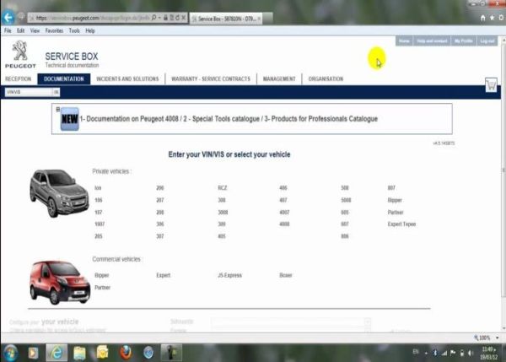Choose the 4007 vehicle
Image resolution: width=506 pixels, height=362 pixels.
(x=284, y=213)
